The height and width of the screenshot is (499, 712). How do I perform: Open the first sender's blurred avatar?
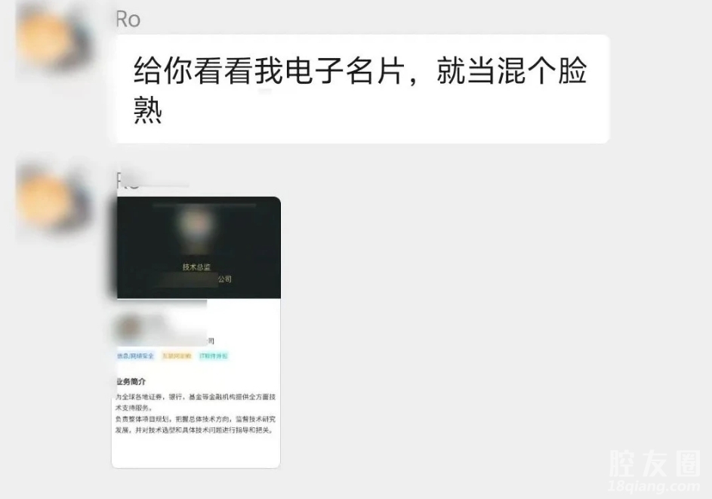[54, 41]
